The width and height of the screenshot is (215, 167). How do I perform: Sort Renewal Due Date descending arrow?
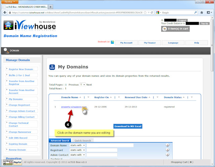click(158, 97)
